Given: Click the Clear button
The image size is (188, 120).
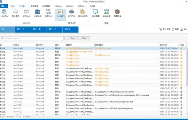Looking at the screenshot, I should [84, 38].
